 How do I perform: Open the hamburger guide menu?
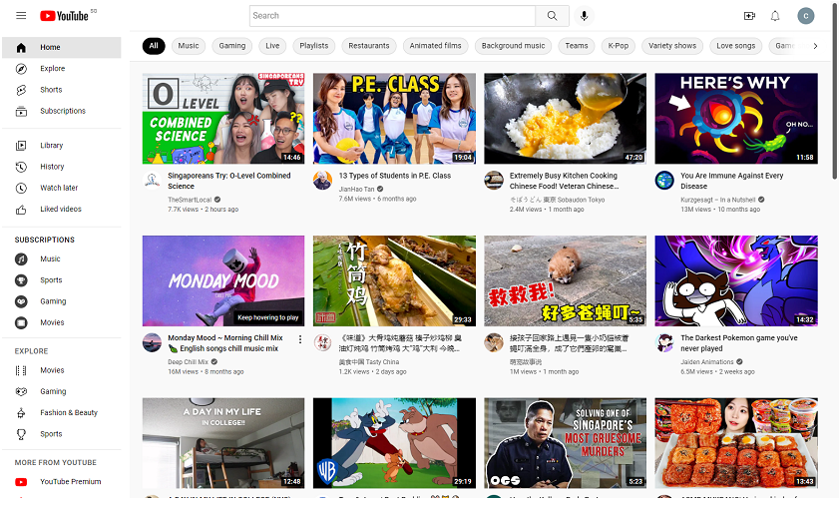(21, 16)
